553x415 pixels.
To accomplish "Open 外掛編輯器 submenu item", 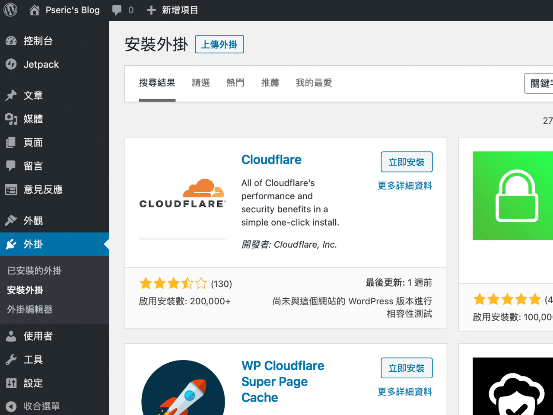I will coord(30,310).
